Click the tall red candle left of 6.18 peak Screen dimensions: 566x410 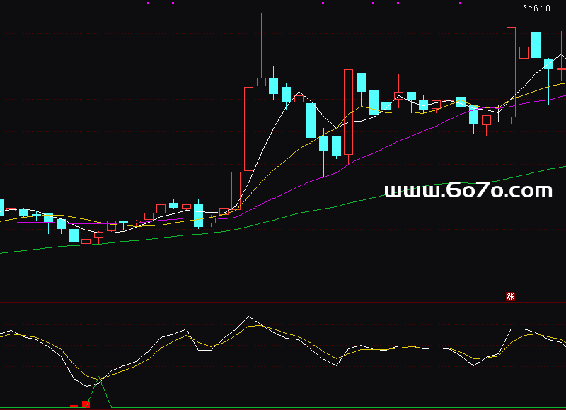click(x=511, y=71)
